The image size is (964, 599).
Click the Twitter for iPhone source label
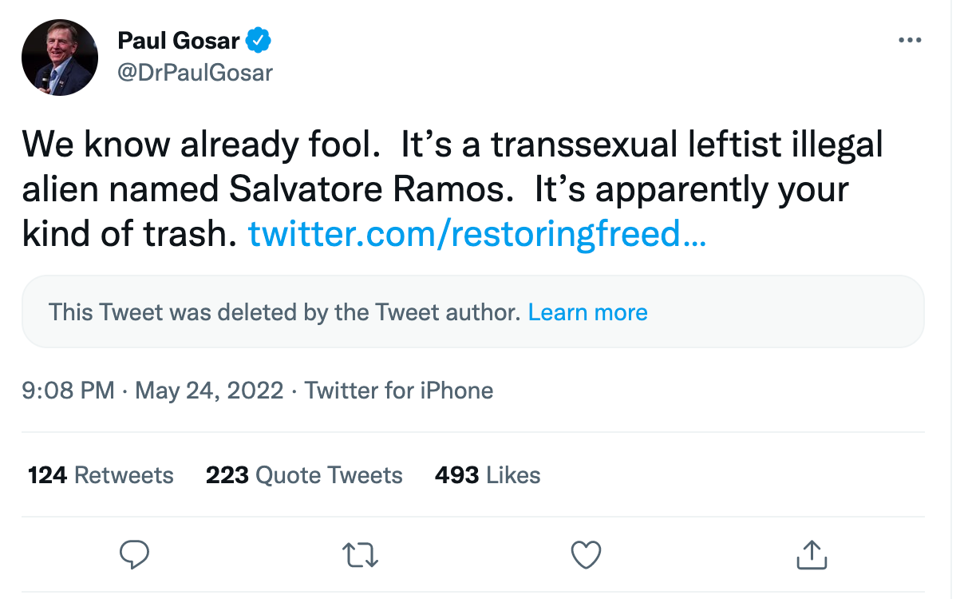pyautogui.click(x=399, y=391)
